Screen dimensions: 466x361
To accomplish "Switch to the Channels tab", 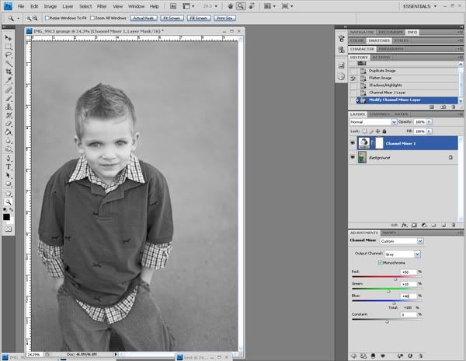I will [x=380, y=114].
